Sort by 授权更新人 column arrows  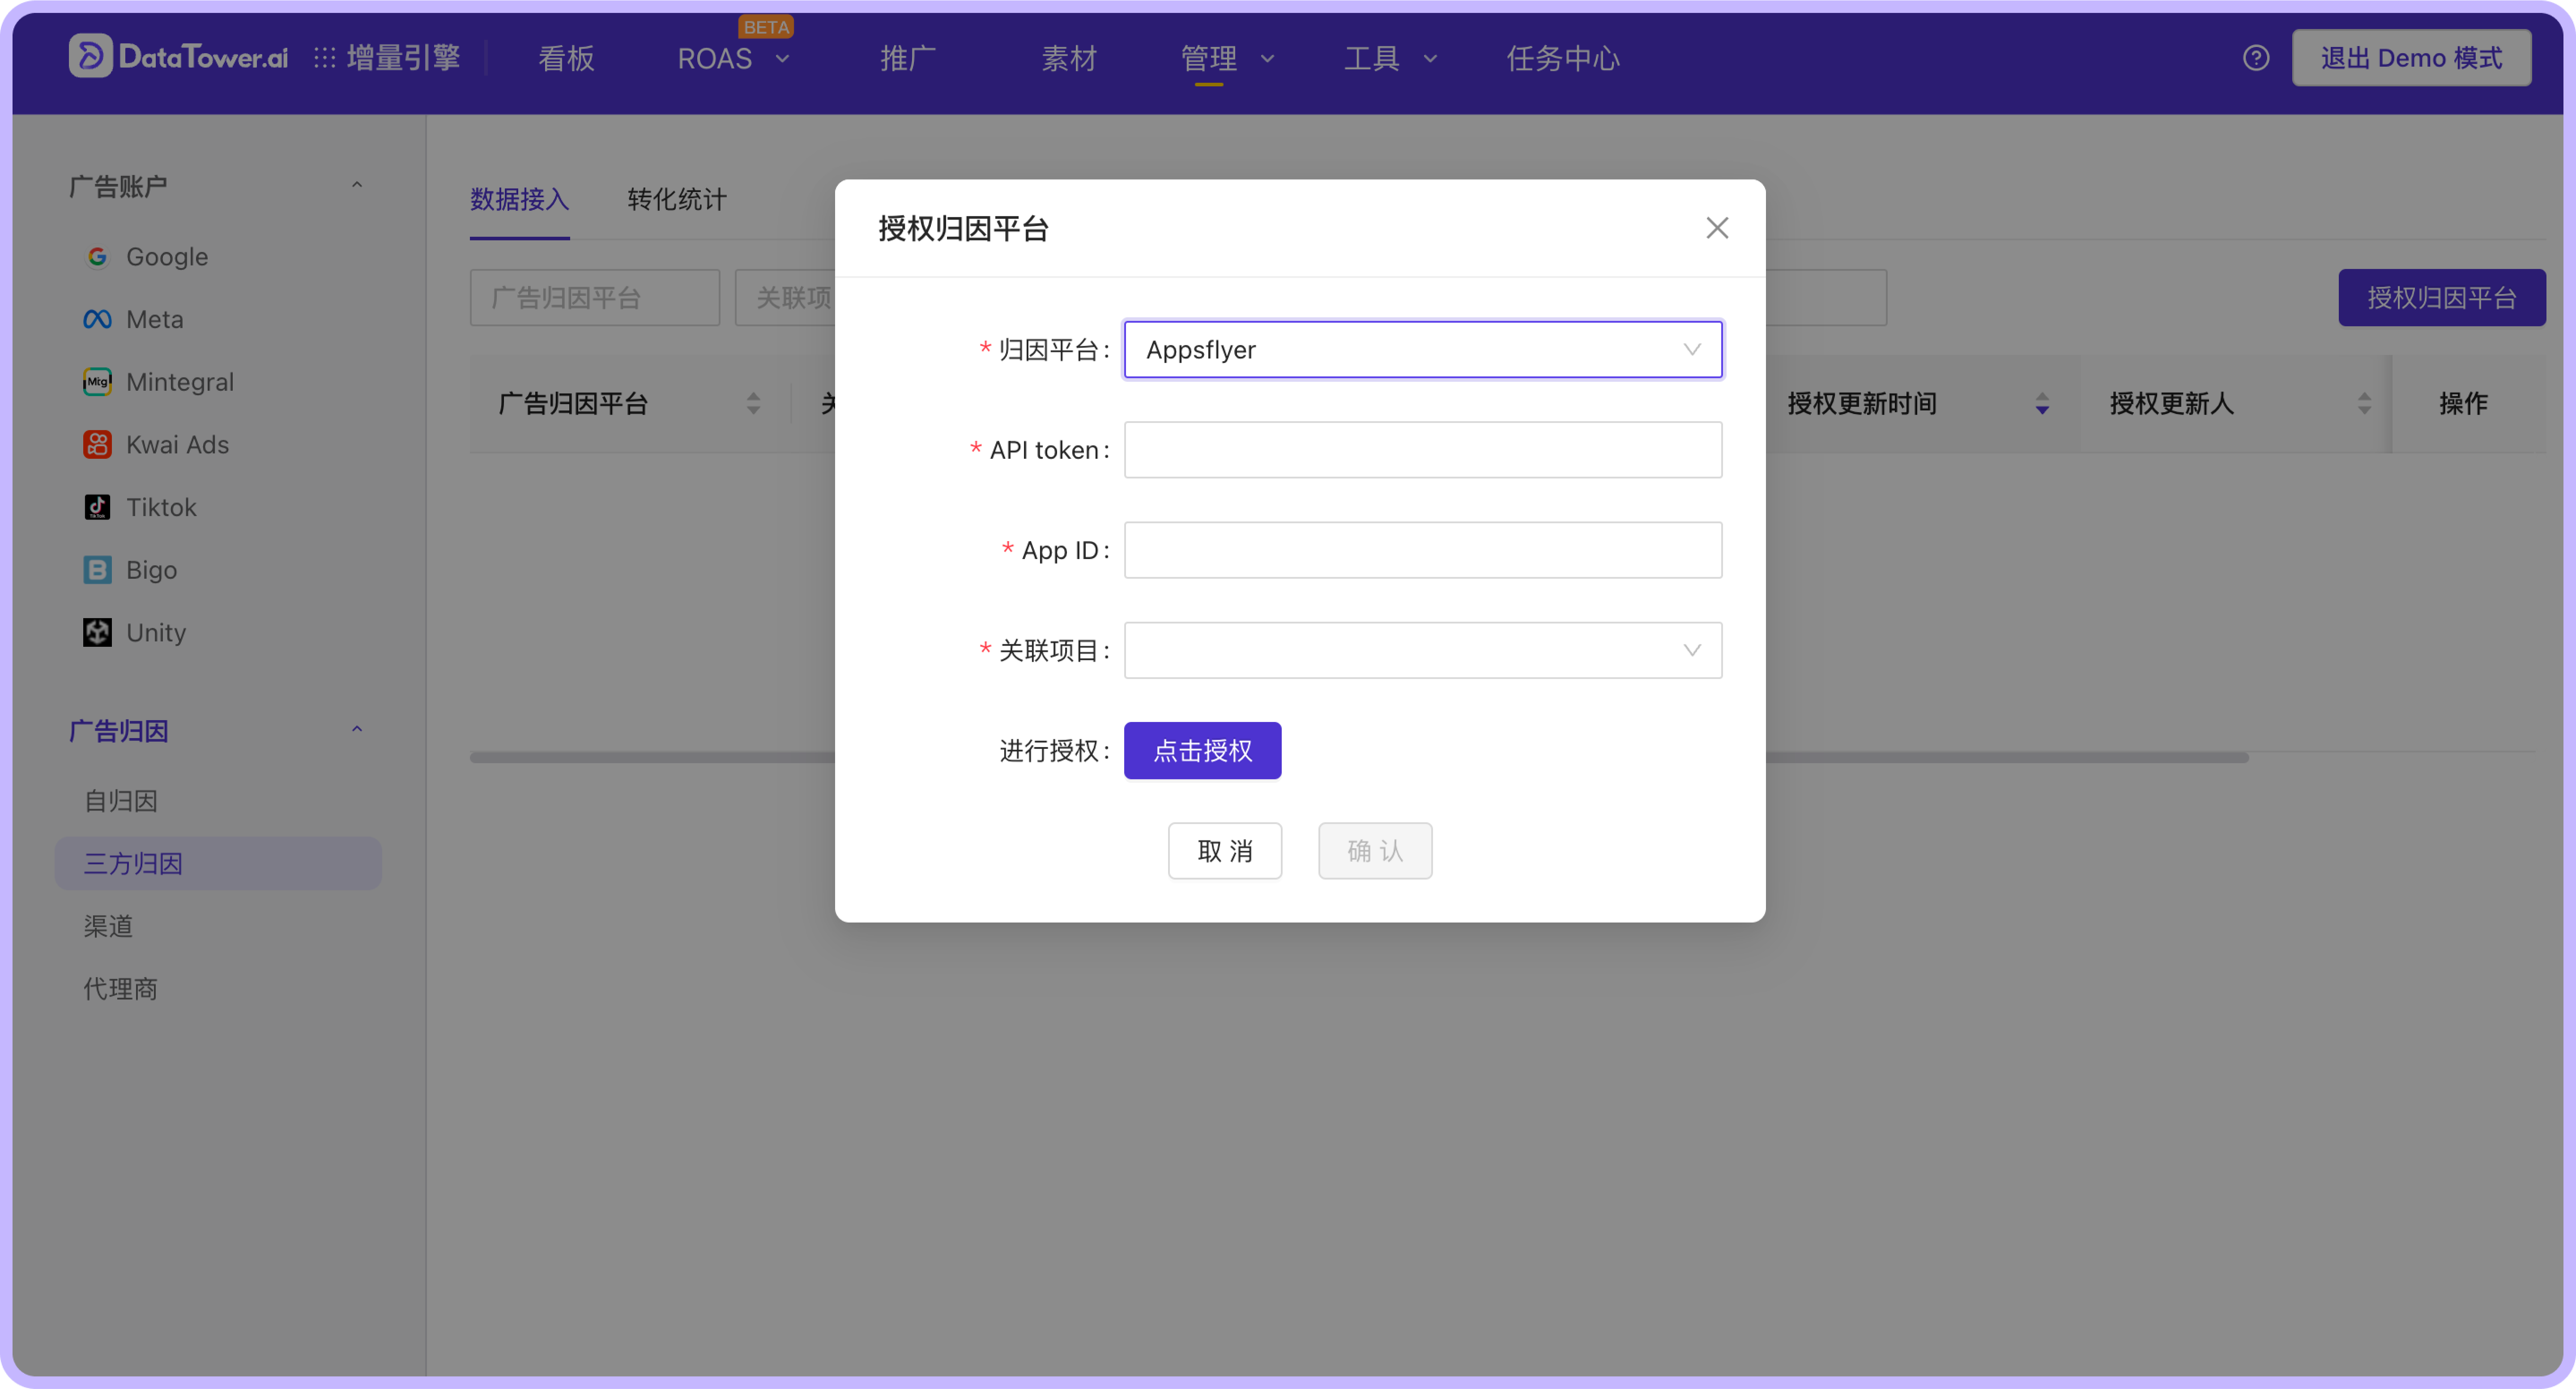pyautogui.click(x=2364, y=404)
